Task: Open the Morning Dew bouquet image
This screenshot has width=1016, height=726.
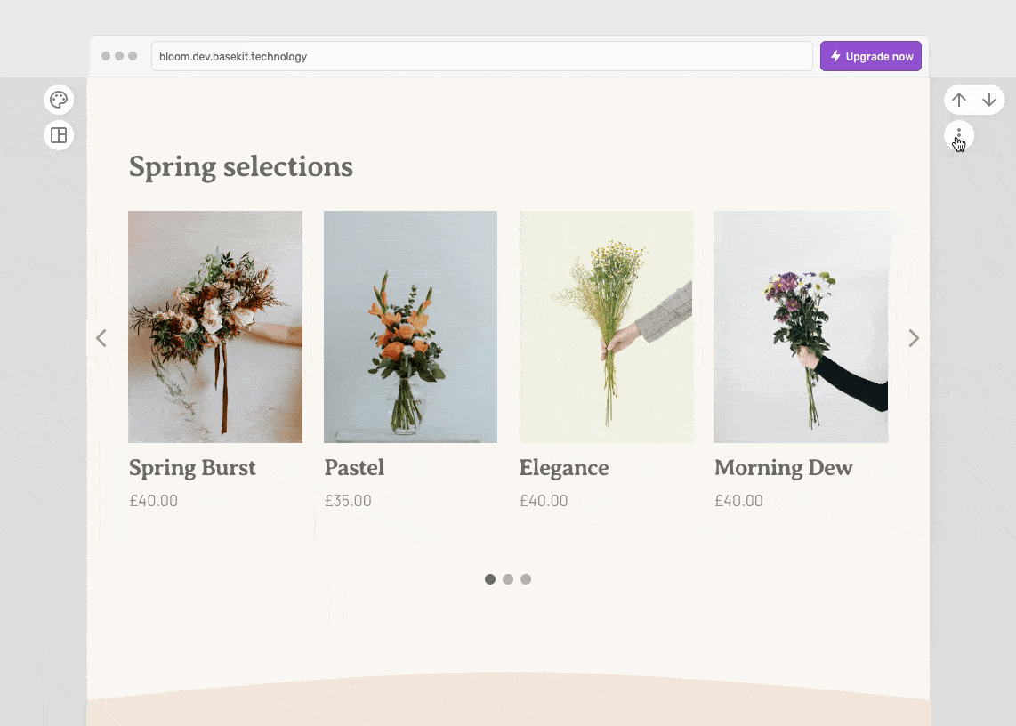Action: (x=801, y=327)
